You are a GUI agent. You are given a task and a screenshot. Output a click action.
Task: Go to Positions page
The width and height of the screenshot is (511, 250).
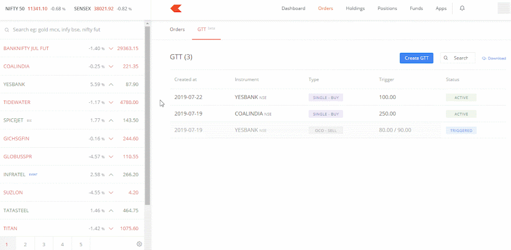tap(387, 8)
